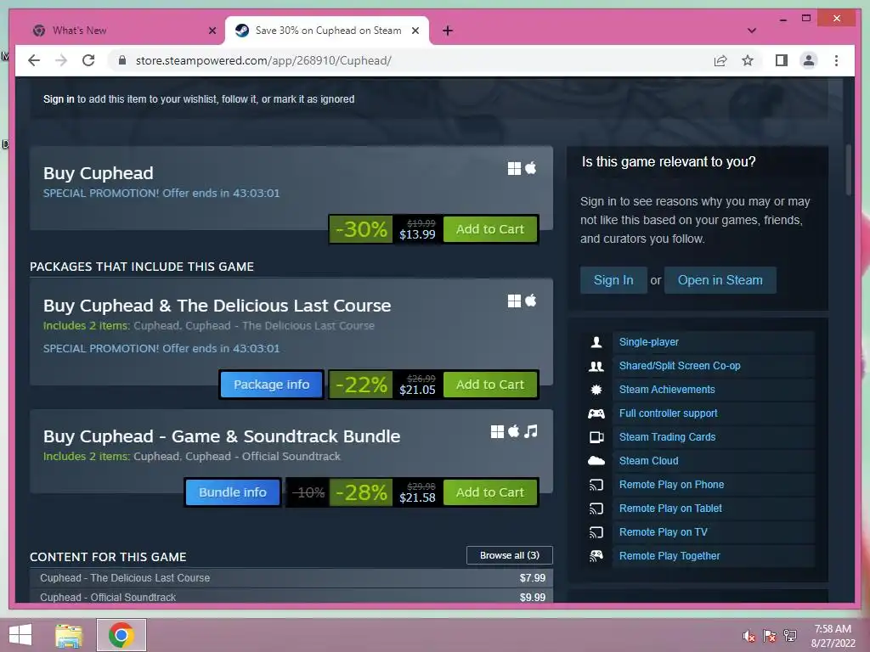The width and height of the screenshot is (870, 652).
Task: Click music note icon in Soundtrack Bundle
Action: click(x=531, y=431)
